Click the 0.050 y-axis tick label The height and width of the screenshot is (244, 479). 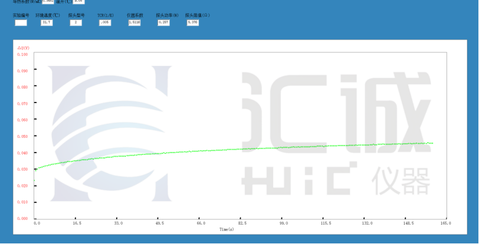click(22, 136)
